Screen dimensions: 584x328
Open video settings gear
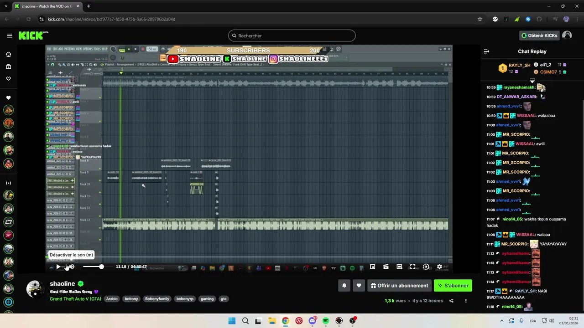click(439, 266)
